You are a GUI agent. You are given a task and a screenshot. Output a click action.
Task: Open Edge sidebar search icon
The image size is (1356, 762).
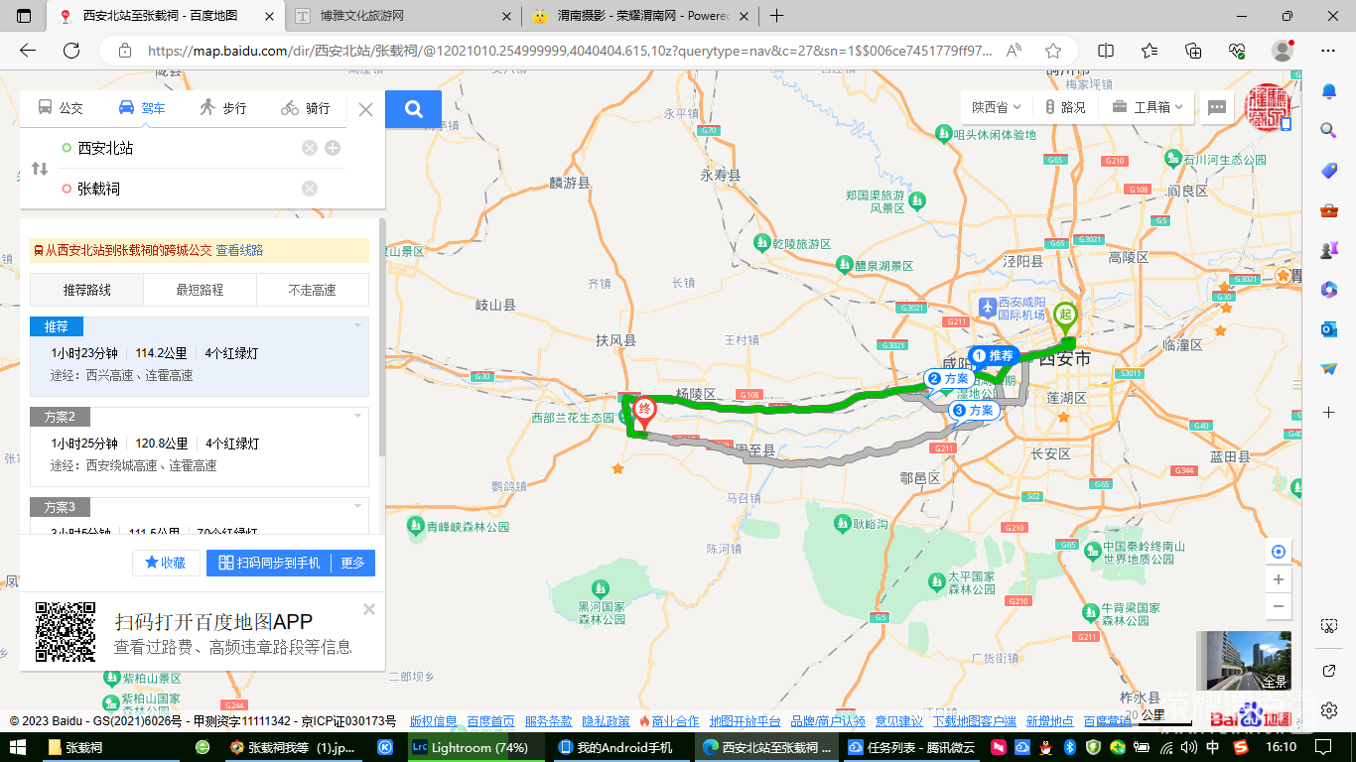[1329, 130]
